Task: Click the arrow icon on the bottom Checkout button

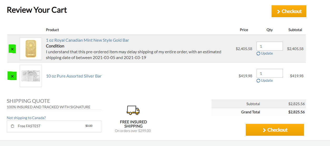Action: pyautogui.click(x=264, y=130)
